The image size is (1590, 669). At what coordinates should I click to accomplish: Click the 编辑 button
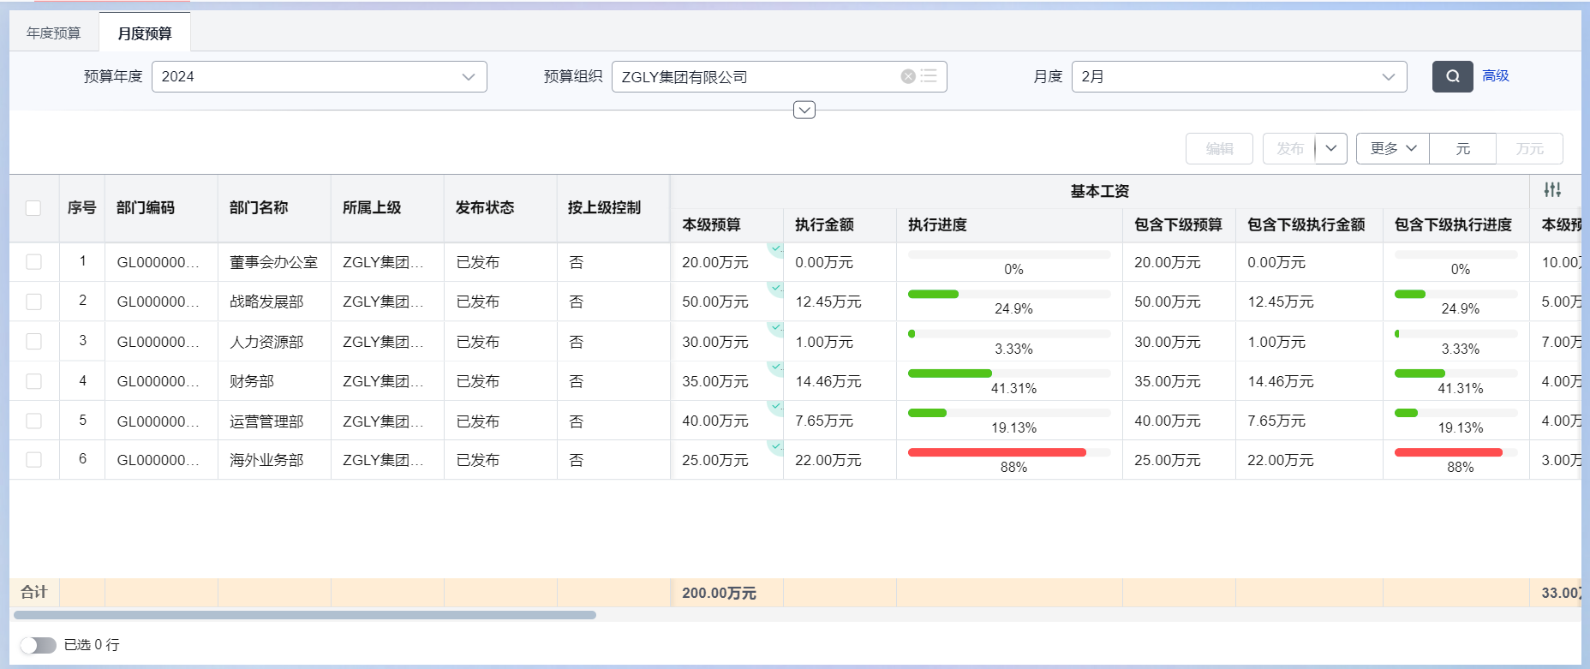tap(1219, 148)
